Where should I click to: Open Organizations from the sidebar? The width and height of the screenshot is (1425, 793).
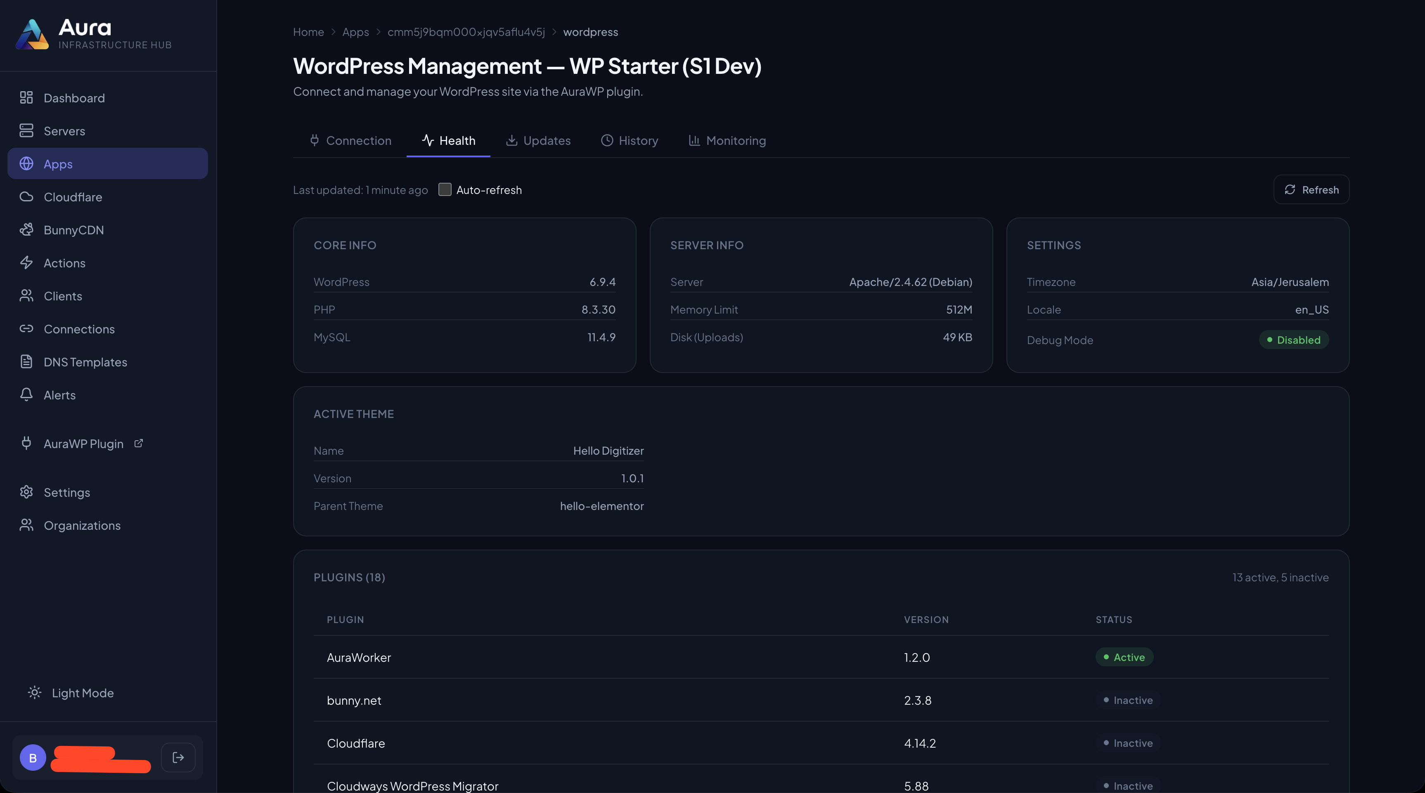[x=82, y=525]
